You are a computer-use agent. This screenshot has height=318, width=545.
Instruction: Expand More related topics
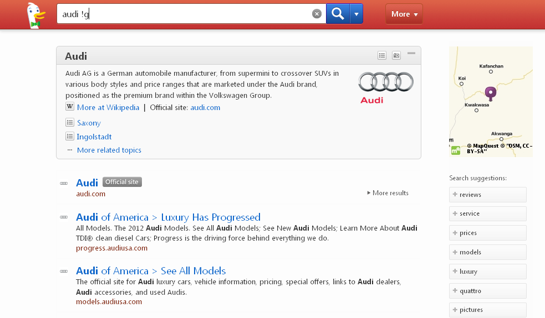(x=109, y=150)
